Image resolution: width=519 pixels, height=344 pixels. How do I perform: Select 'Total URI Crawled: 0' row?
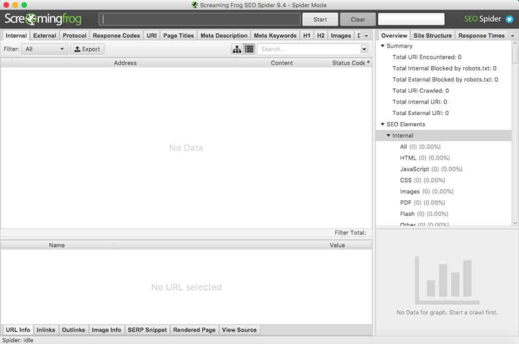coord(444,91)
